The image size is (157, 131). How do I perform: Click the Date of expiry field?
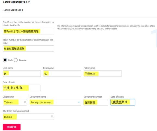pos(123,102)
